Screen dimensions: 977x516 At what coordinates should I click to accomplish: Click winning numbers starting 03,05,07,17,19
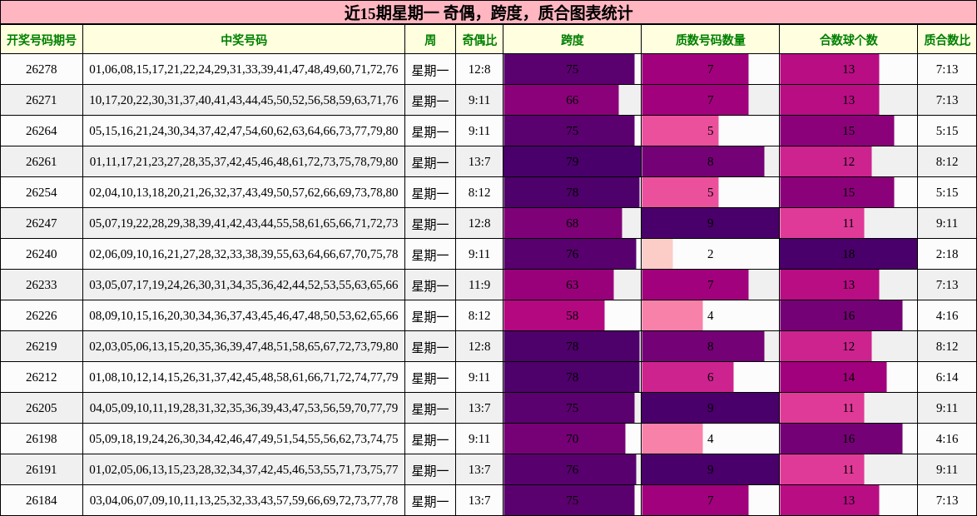[244, 285]
